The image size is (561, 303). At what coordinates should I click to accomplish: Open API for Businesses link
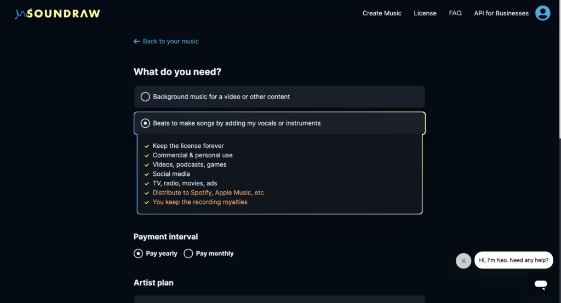pyautogui.click(x=501, y=13)
